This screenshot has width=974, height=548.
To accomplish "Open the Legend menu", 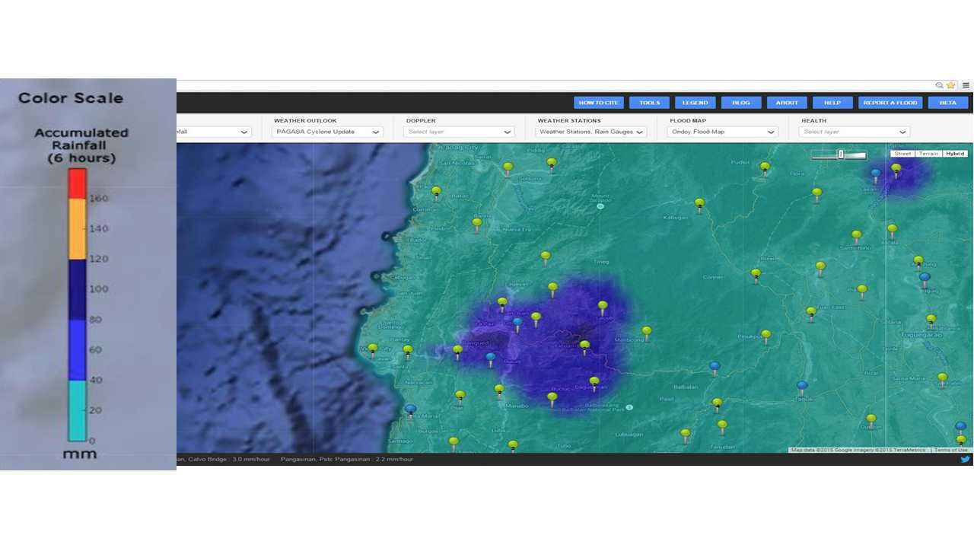I will pyautogui.click(x=695, y=103).
